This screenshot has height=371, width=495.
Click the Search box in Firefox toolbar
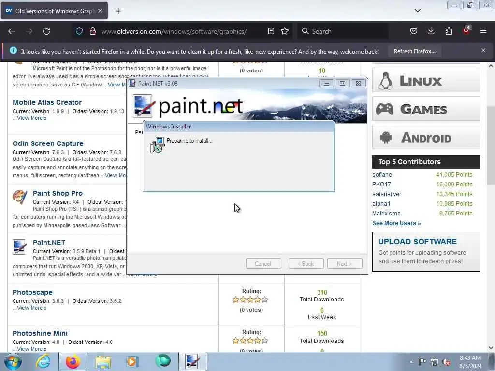click(343, 31)
